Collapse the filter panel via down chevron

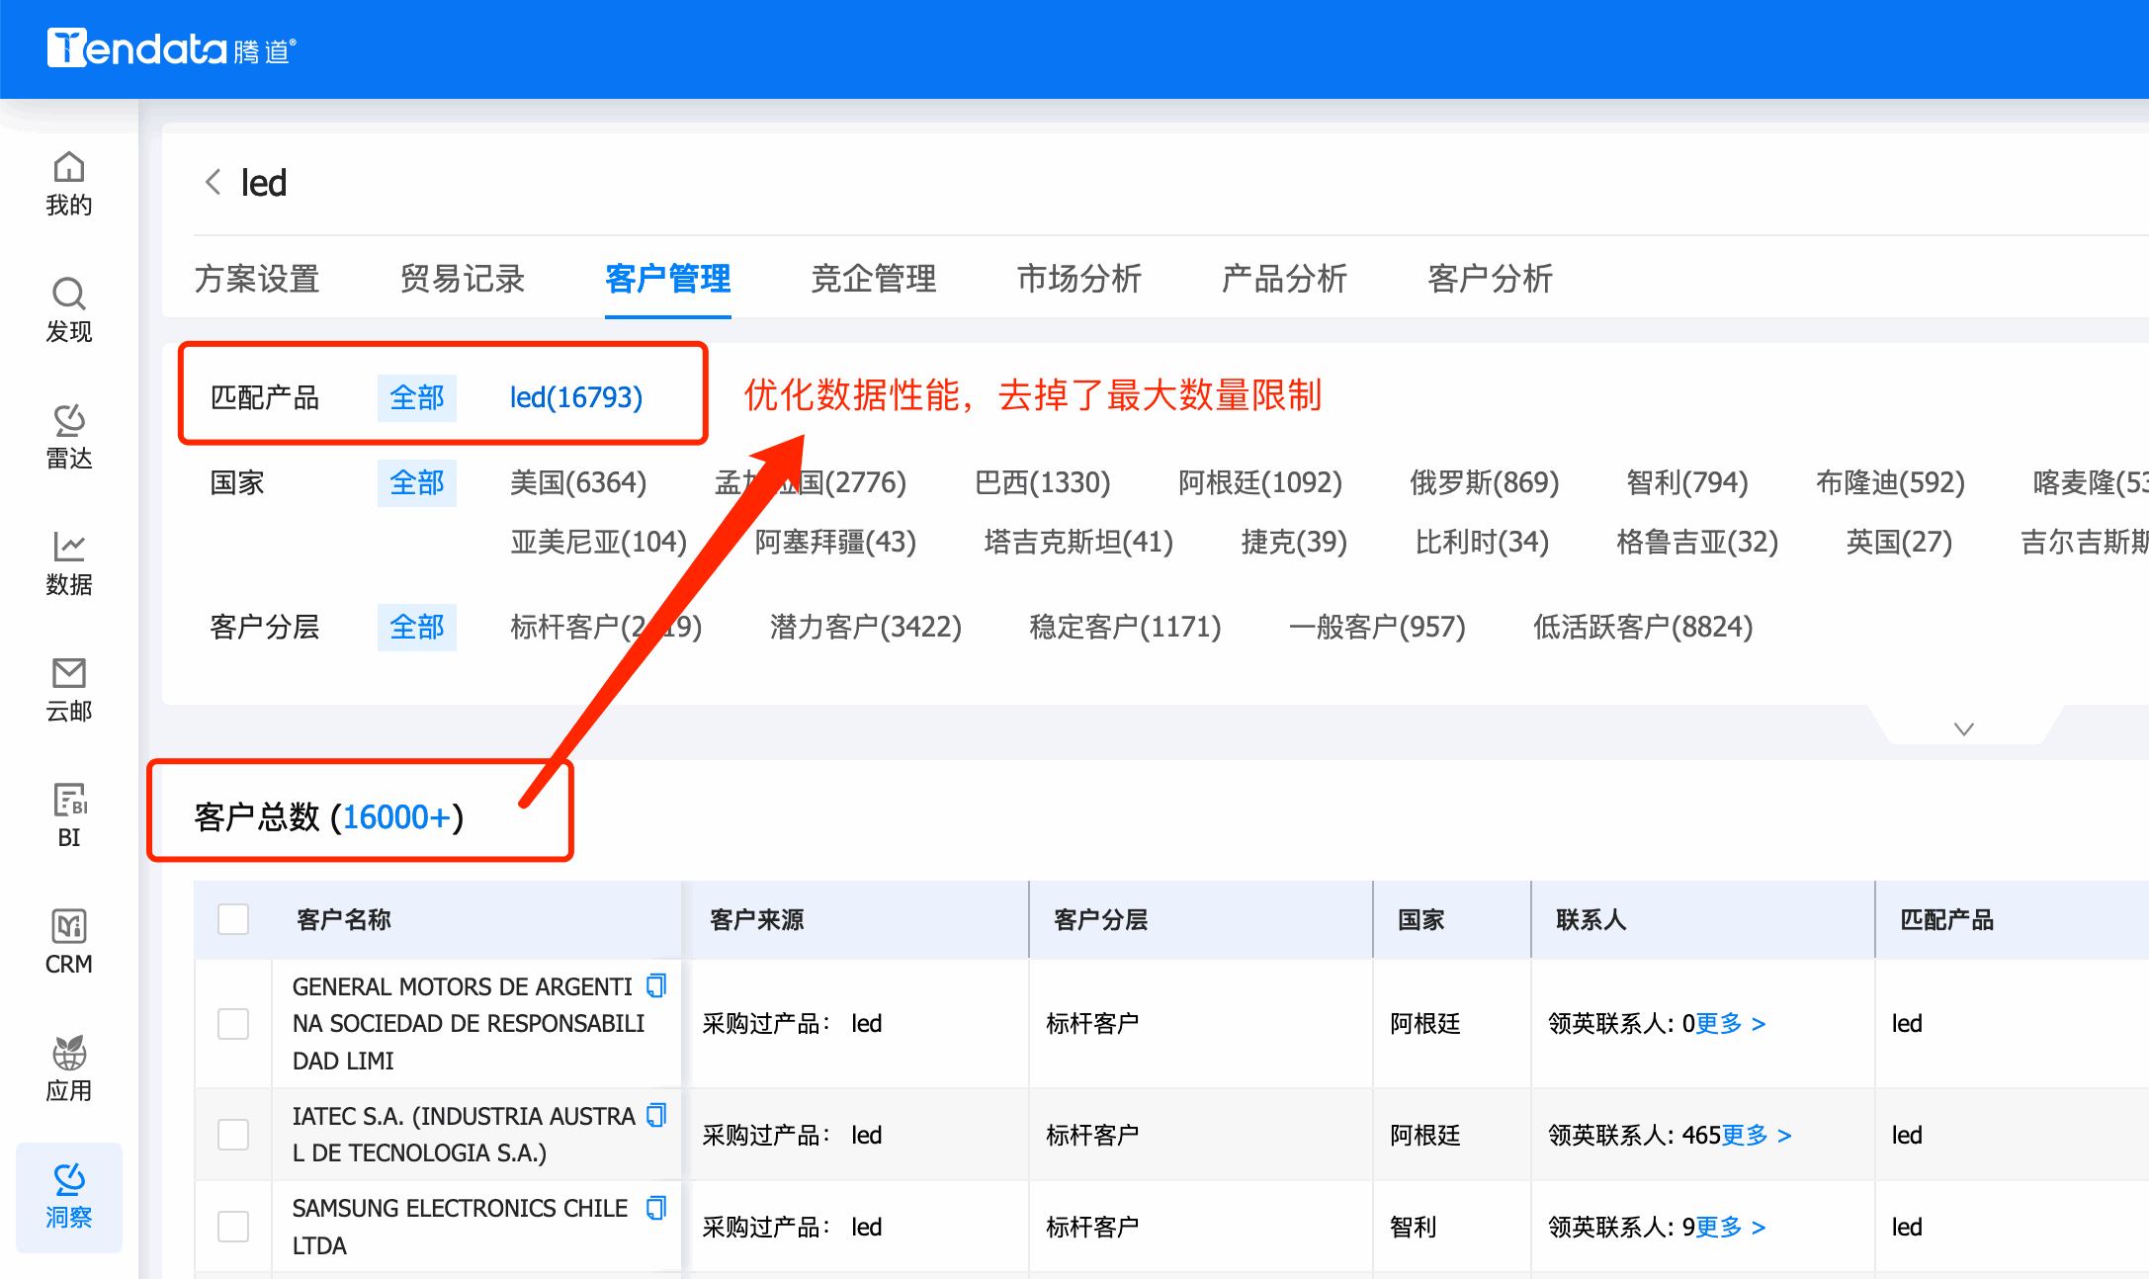1963,728
